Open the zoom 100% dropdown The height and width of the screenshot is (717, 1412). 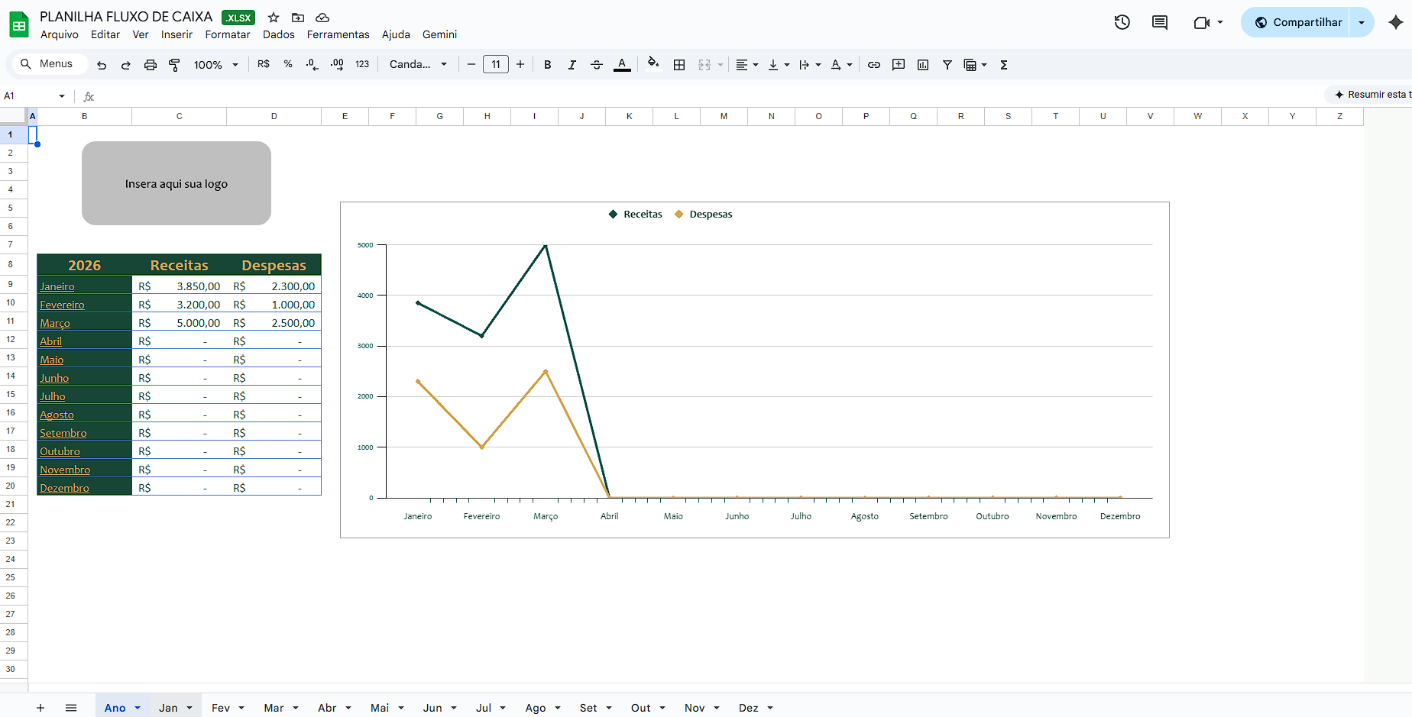click(x=216, y=65)
